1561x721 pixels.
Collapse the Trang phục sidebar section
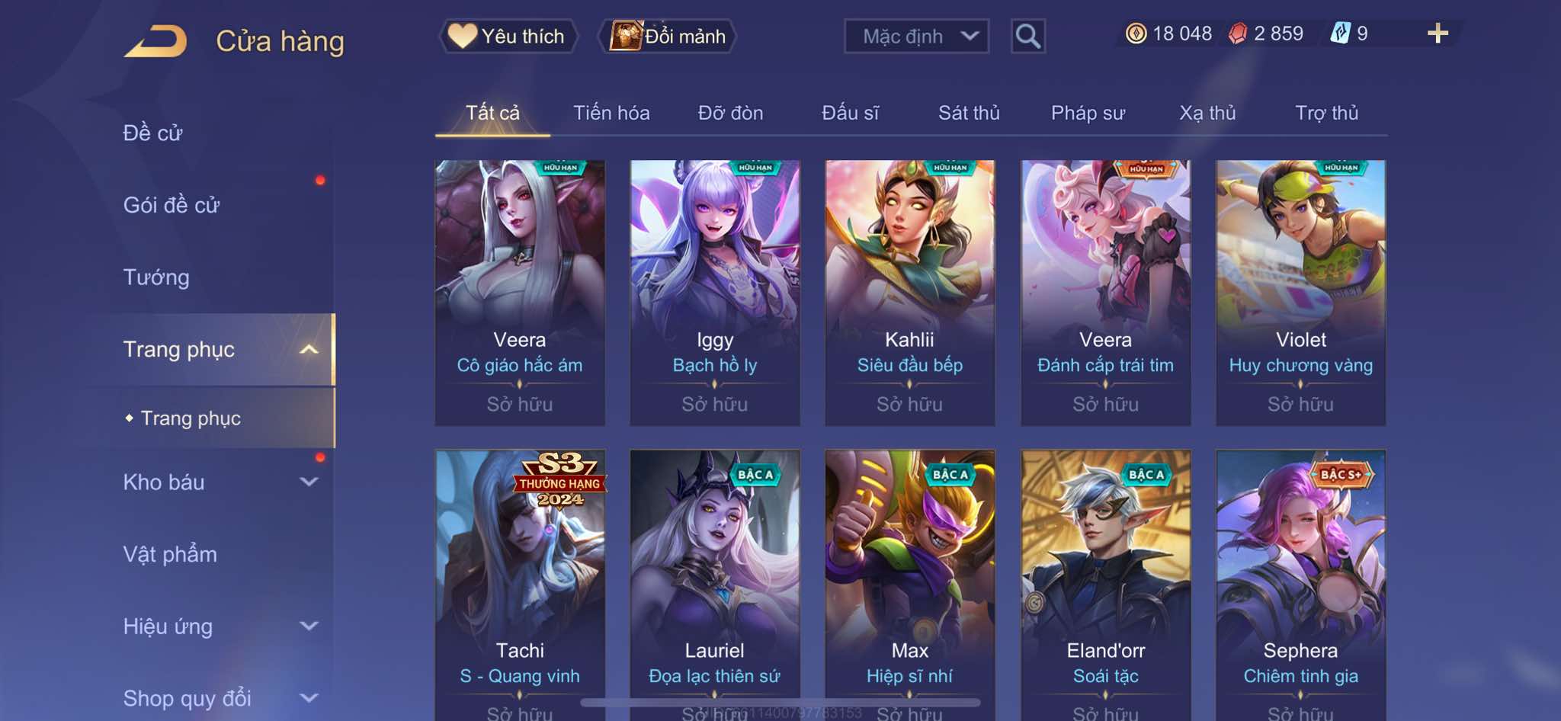[309, 350]
